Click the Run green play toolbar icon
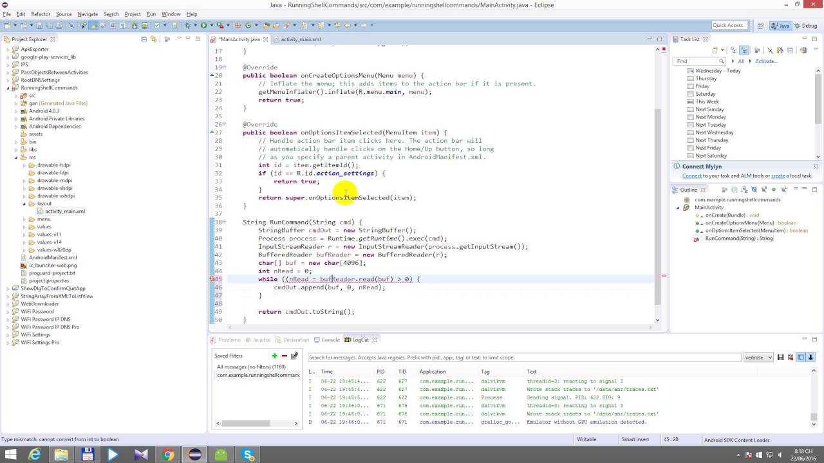 [x=203, y=25]
